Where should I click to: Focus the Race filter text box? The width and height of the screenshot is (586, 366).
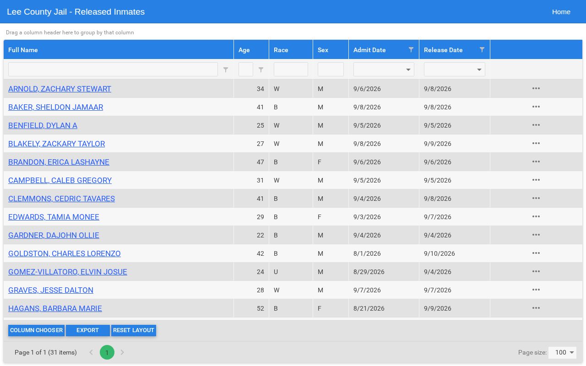(291, 70)
